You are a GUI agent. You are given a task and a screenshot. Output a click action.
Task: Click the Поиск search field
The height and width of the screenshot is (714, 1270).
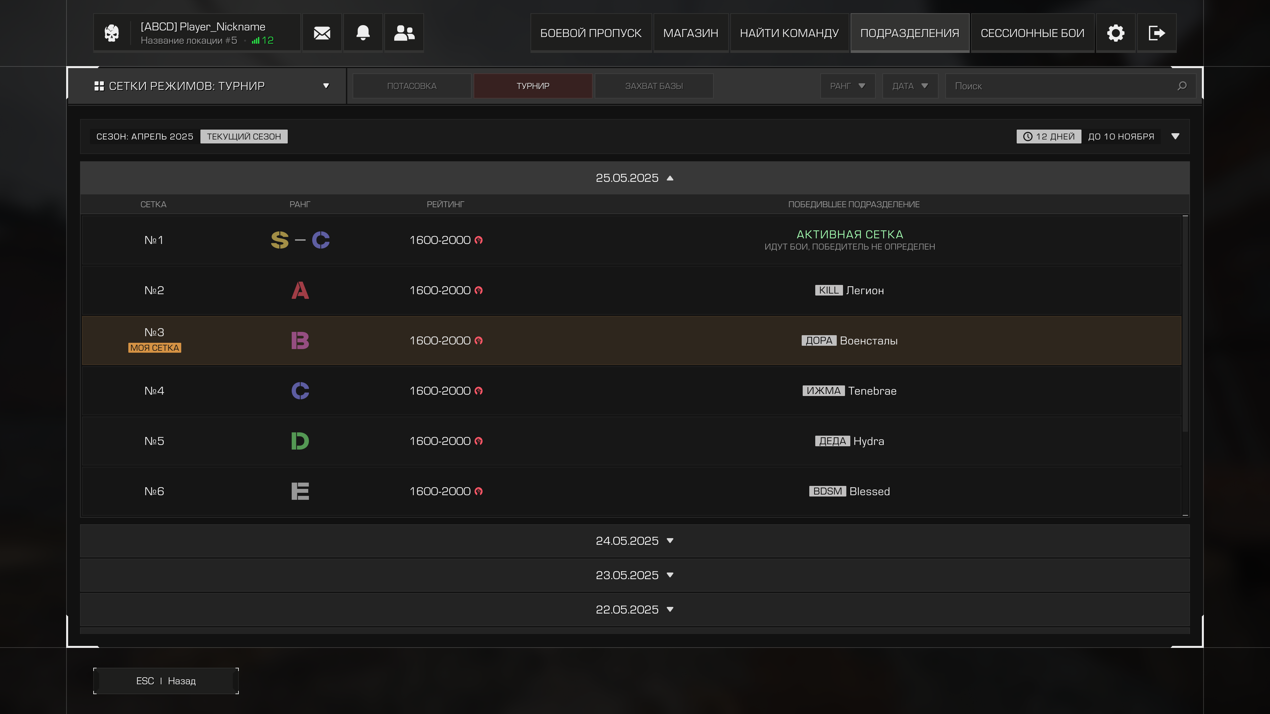point(1060,86)
